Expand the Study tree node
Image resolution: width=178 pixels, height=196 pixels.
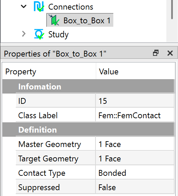pos(24,34)
